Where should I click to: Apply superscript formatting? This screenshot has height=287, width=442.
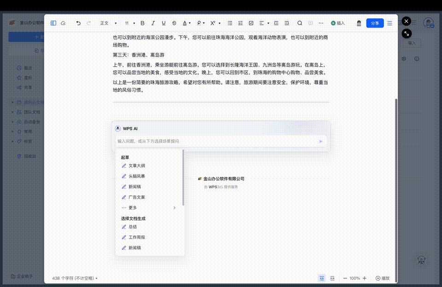(212, 23)
